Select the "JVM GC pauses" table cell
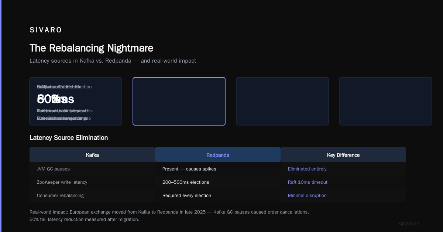443x232 pixels. click(92, 169)
